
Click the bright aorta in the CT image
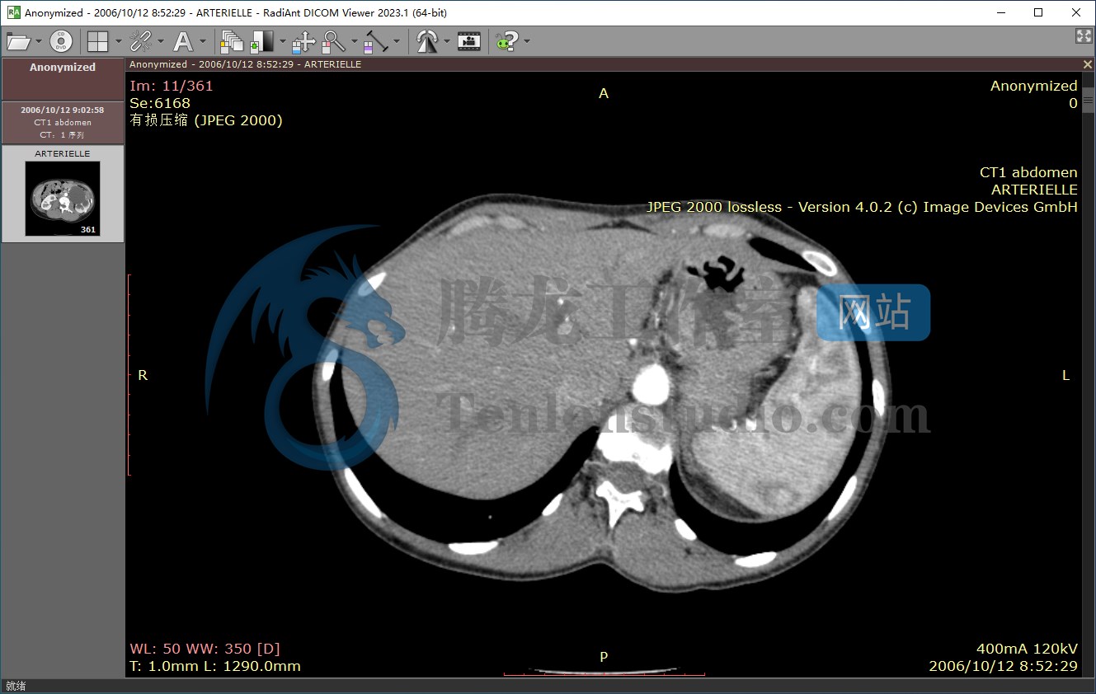652,384
